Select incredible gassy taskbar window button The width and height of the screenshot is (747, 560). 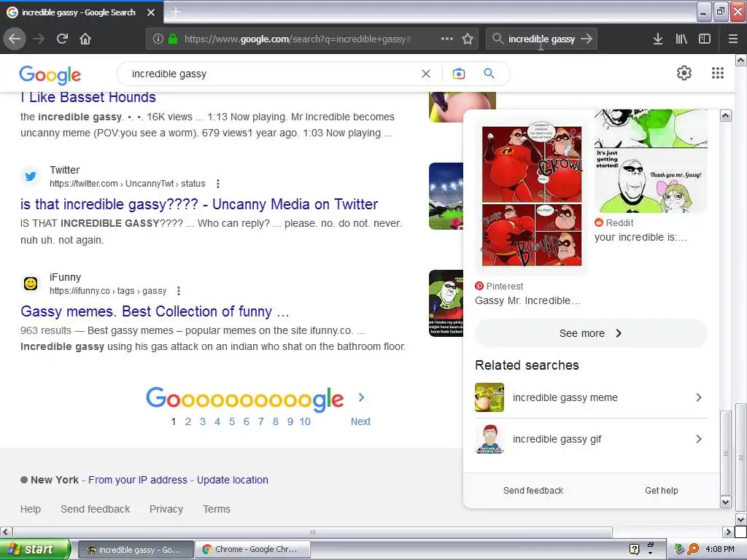[136, 550]
